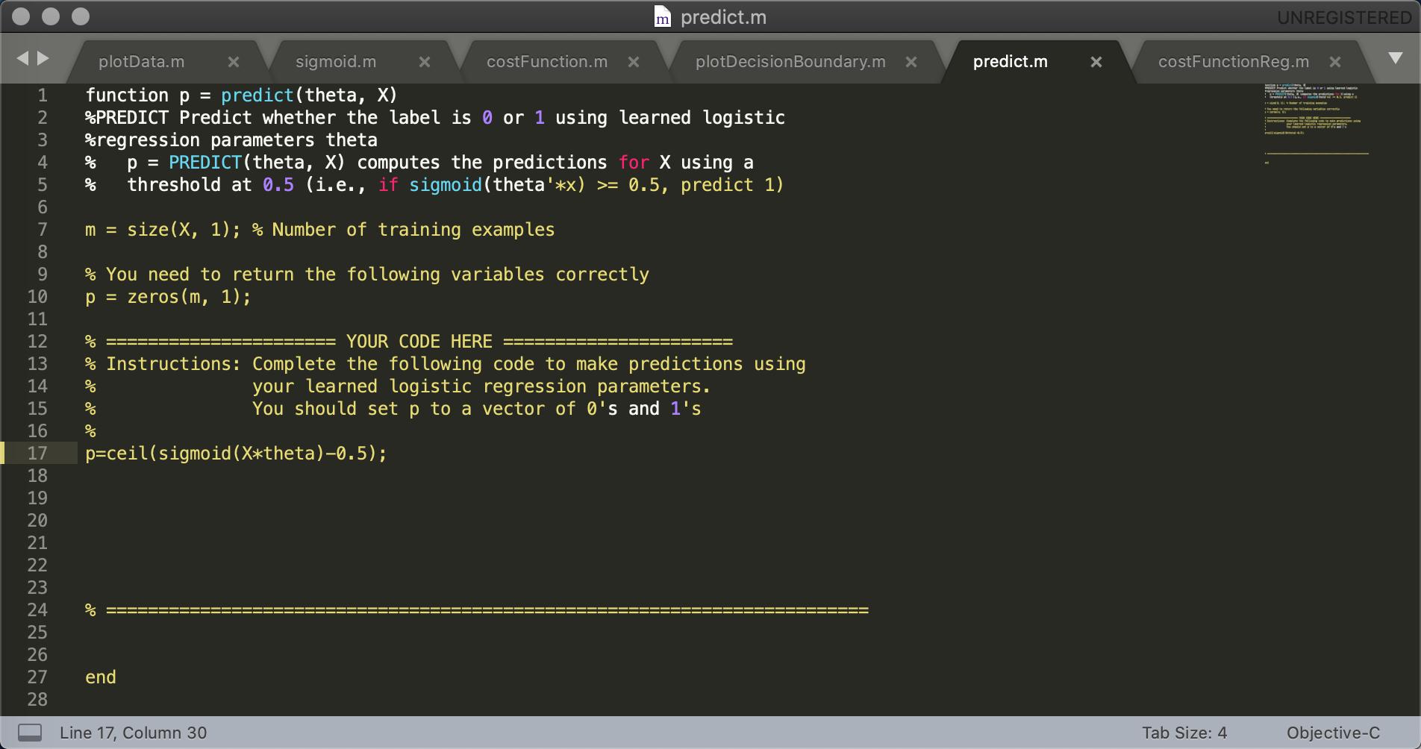The height and width of the screenshot is (749, 1421).
Task: Select the predict.m tab
Action: (x=1011, y=62)
